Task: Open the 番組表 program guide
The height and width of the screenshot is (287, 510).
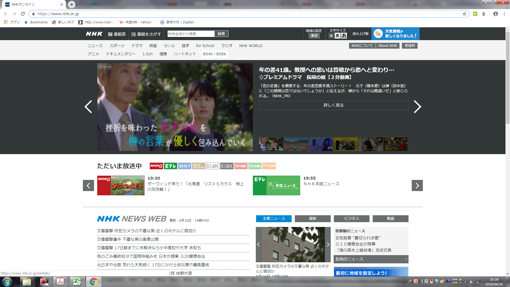Action: [117, 34]
